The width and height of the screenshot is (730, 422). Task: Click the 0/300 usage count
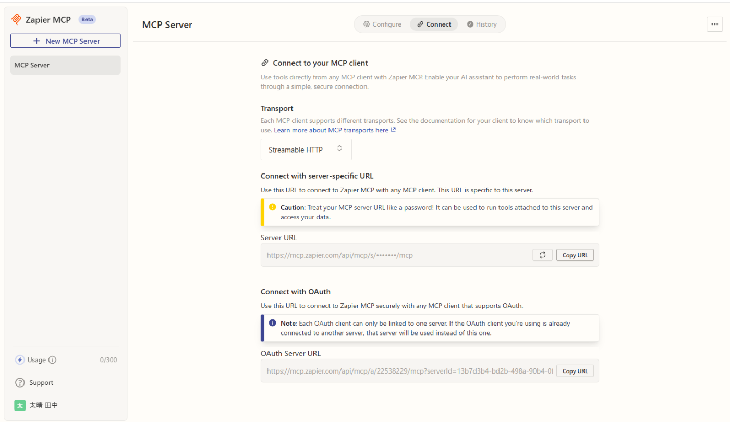(x=108, y=360)
